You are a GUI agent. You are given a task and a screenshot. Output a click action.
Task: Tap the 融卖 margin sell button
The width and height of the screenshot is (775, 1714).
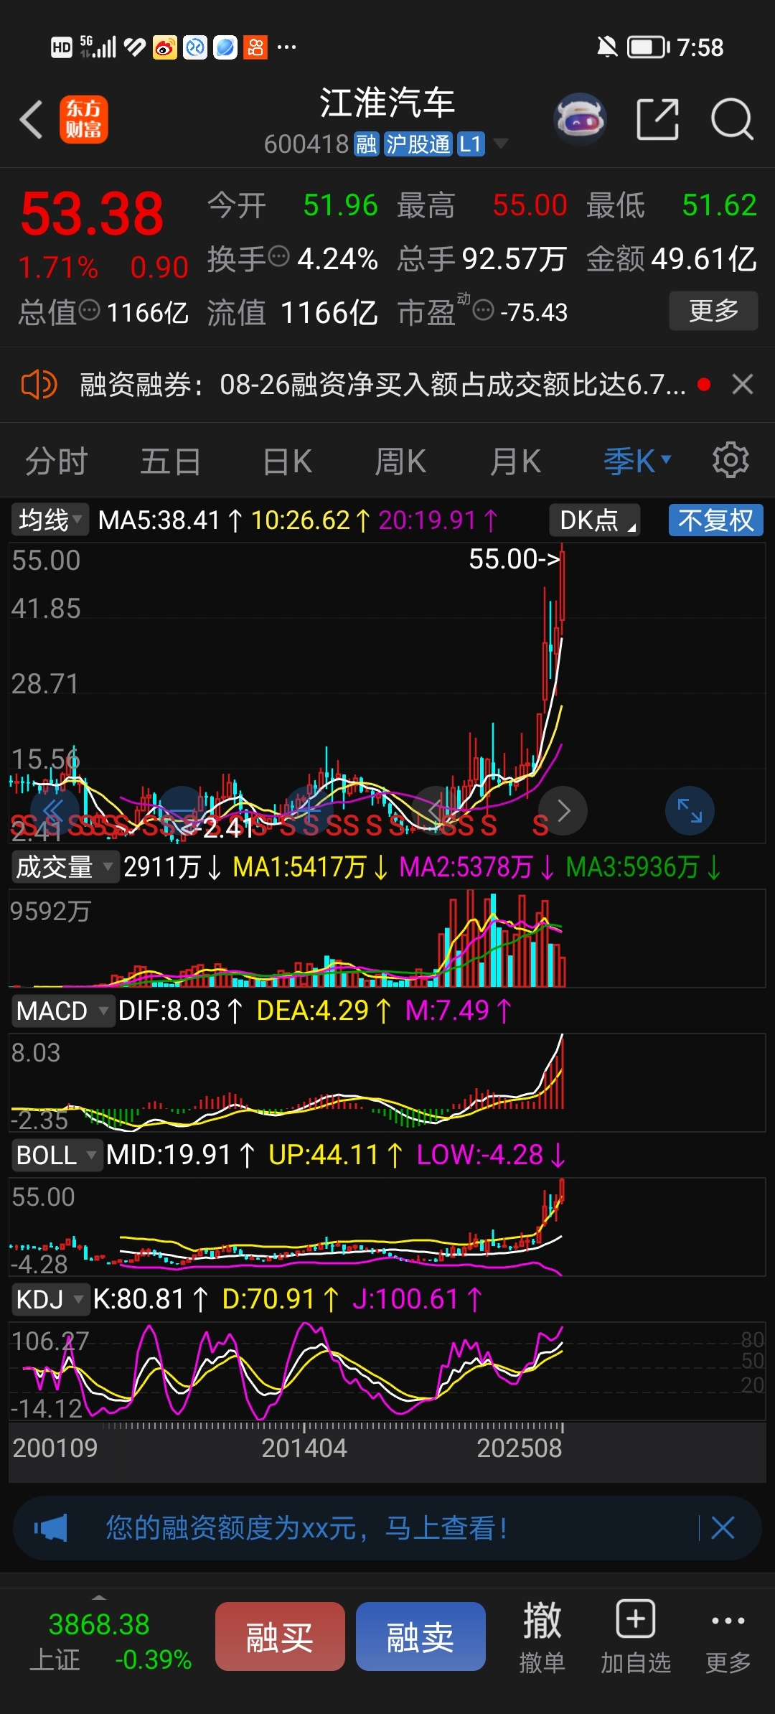point(421,1636)
